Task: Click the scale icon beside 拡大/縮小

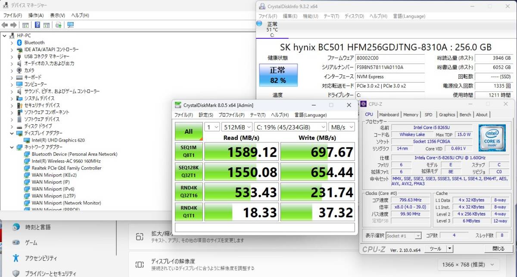Action: coord(140,237)
